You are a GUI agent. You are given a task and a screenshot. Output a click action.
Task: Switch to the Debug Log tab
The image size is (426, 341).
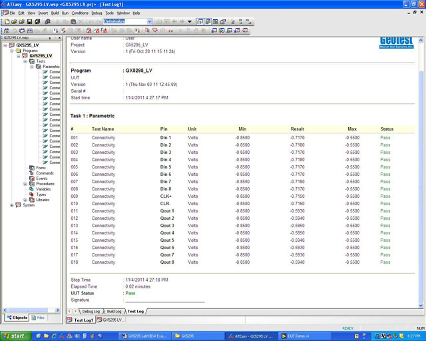tap(91, 311)
